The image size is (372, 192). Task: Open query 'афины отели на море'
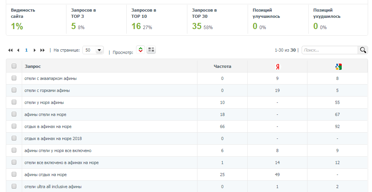click(x=48, y=114)
